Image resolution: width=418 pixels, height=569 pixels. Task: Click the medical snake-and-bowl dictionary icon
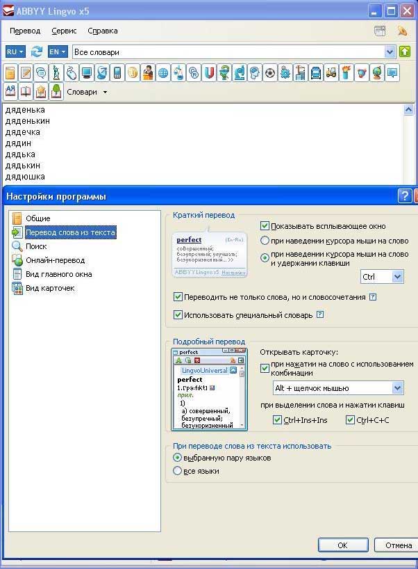[x=224, y=73]
